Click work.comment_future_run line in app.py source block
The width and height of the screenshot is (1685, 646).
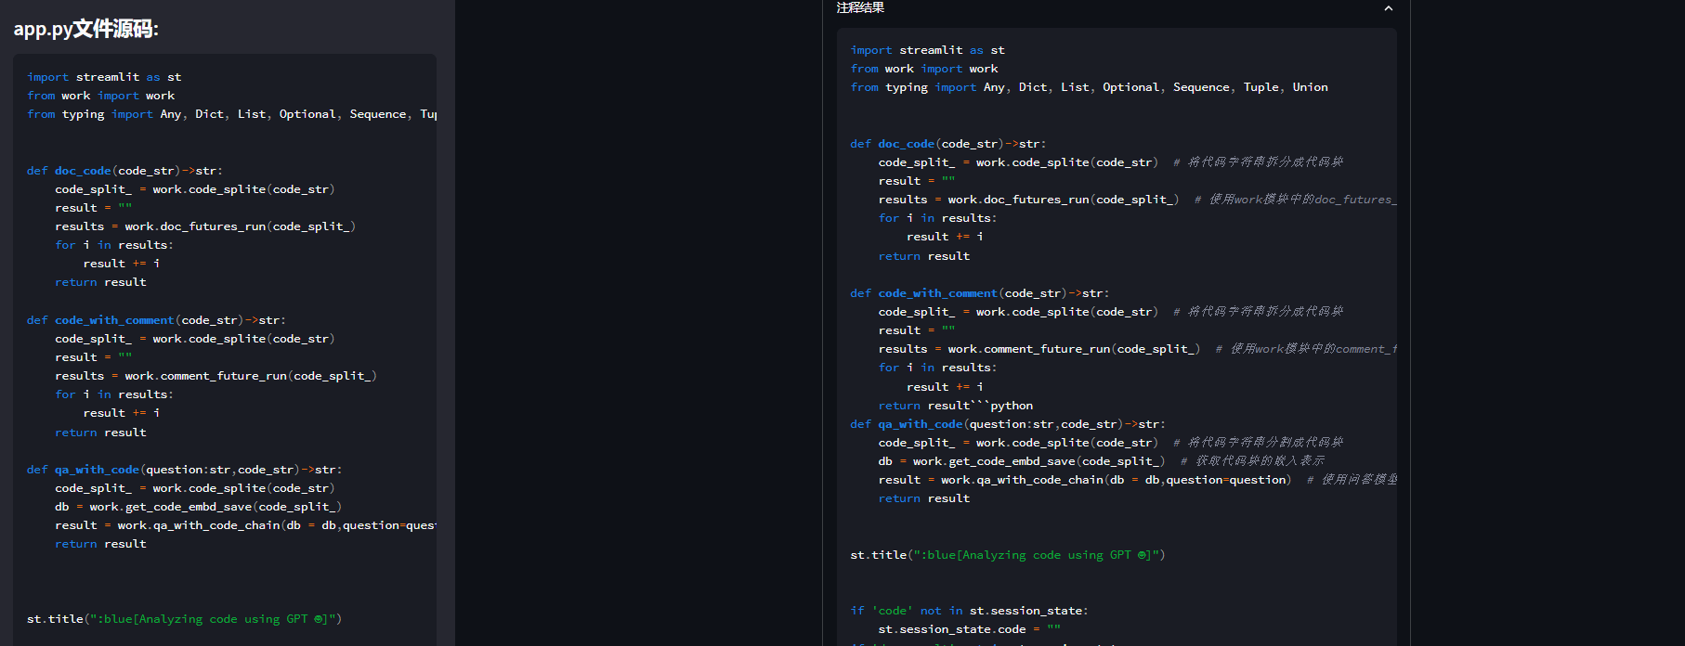point(216,376)
